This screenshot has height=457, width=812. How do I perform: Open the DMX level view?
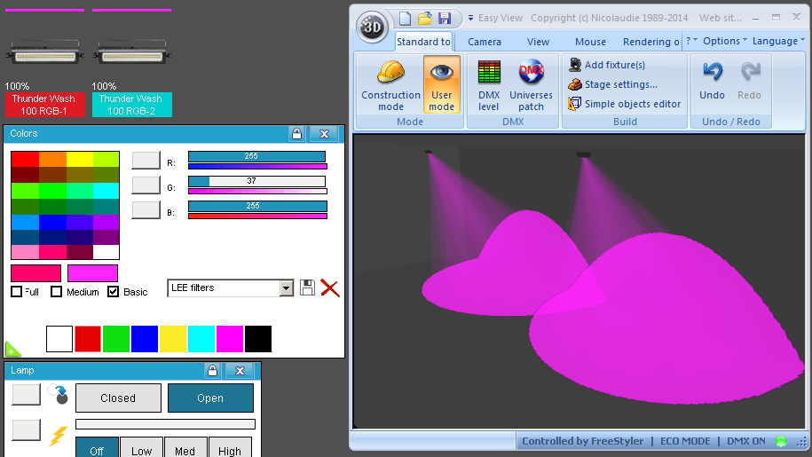pos(488,84)
